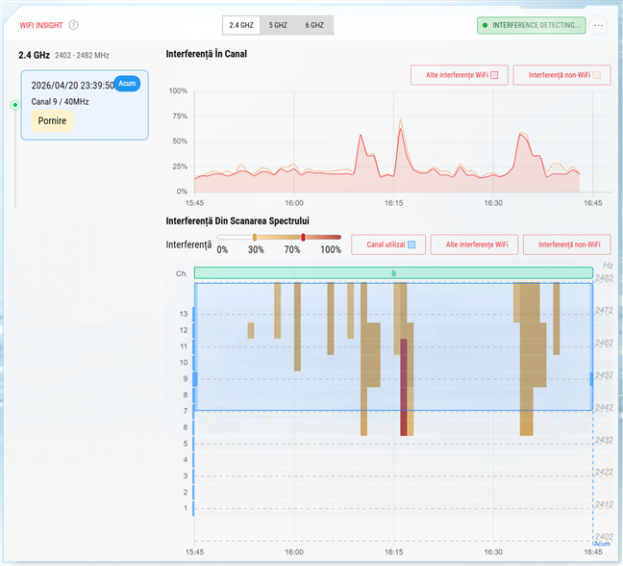Toggle Canal utilizat legend in spectrum scan
Viewport: 623px width, 566px height.
coord(389,245)
